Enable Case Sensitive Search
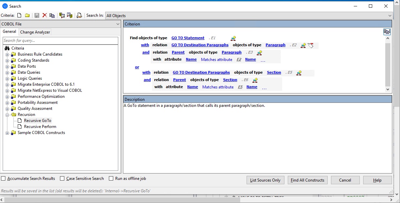 coord(62,179)
